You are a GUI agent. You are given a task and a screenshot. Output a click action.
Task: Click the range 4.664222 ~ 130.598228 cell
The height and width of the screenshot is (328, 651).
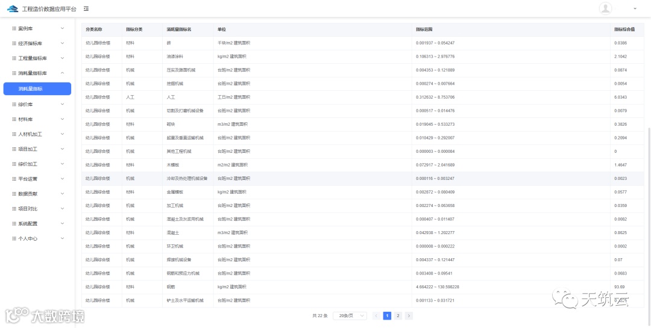click(511, 287)
